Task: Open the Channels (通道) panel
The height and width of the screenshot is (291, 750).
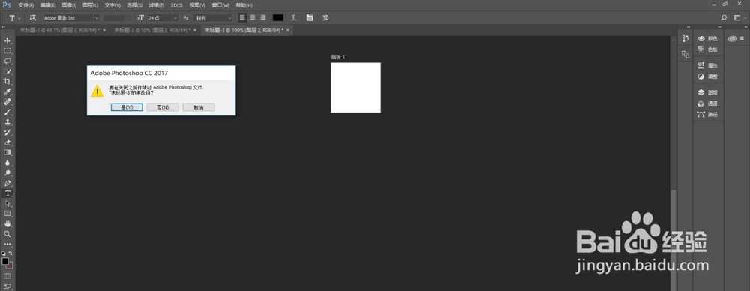Action: 708,103
